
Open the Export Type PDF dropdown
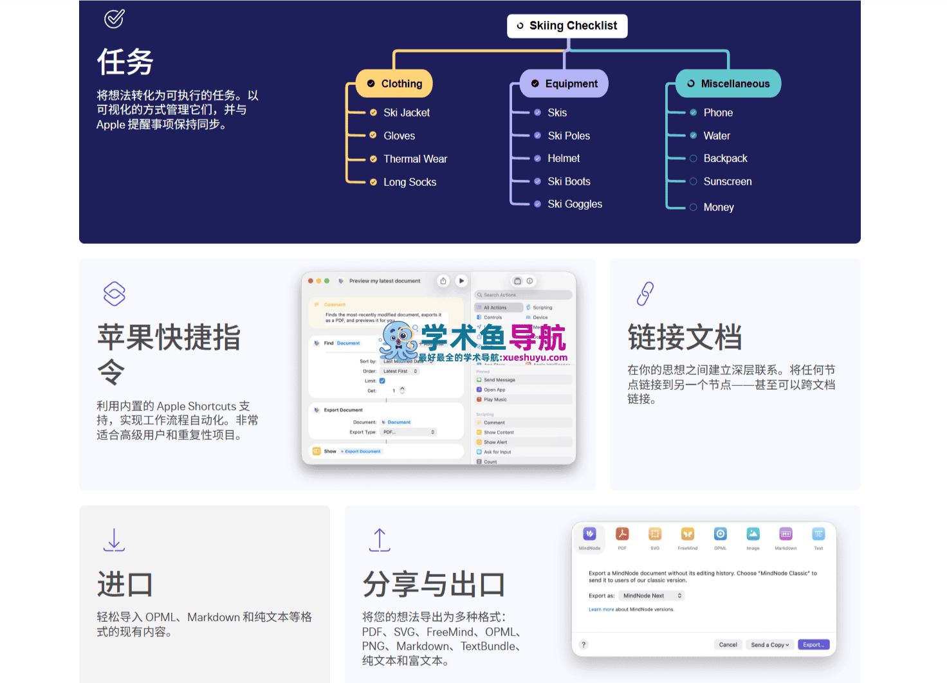[x=409, y=432]
